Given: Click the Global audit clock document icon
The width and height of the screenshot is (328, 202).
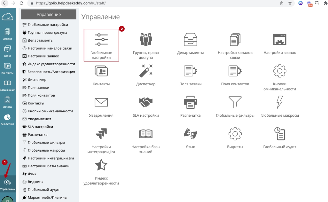Looking at the screenshot, I should [280, 134].
